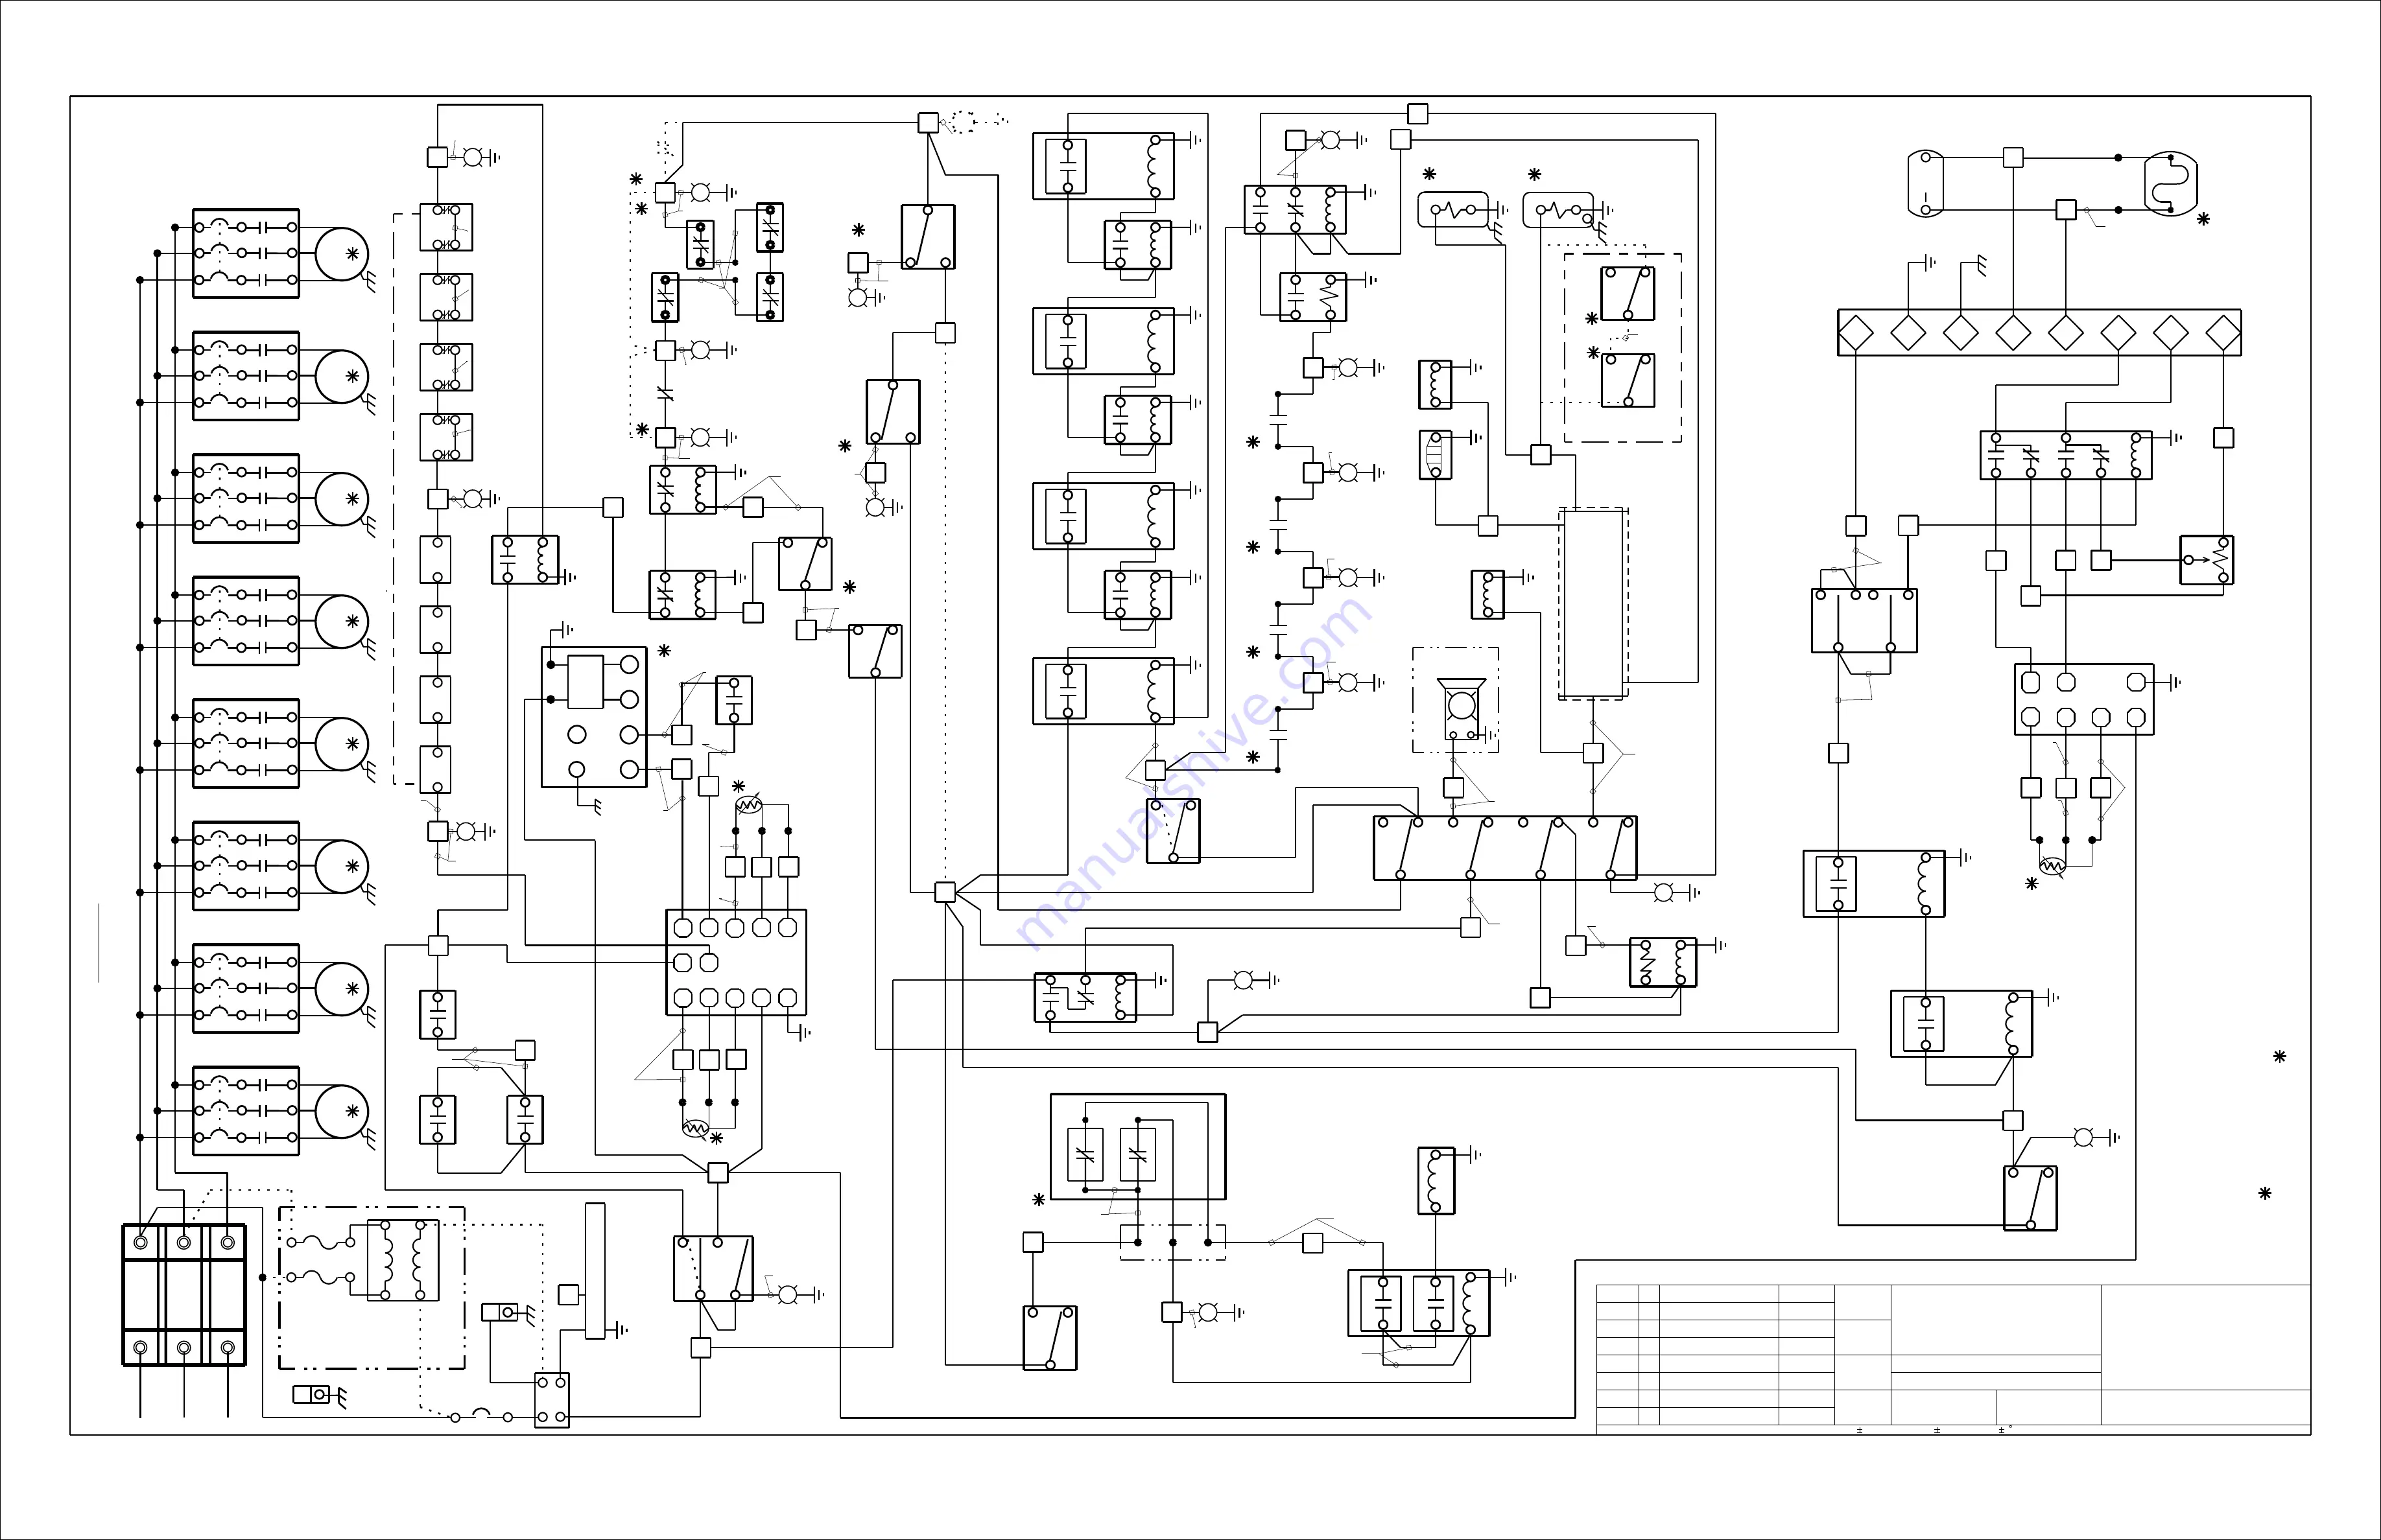Screen dimensions: 2381x1540
Task: Click the first diamond in terminal strip
Action: pos(1856,332)
